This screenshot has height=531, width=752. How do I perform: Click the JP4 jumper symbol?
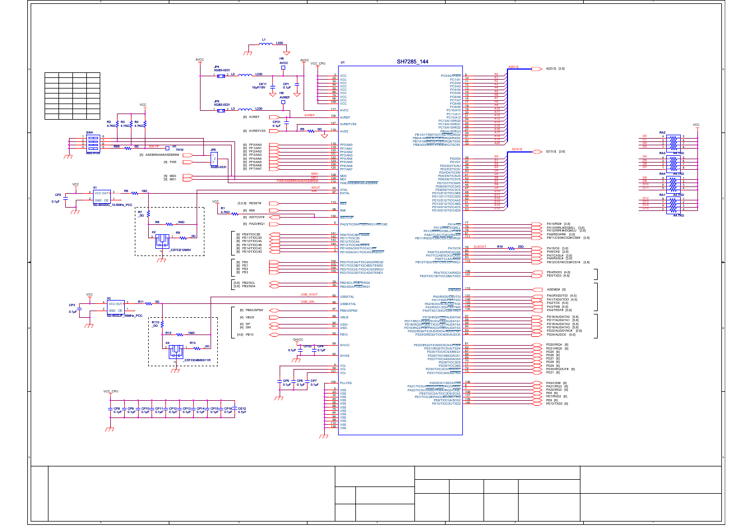tap(221, 76)
